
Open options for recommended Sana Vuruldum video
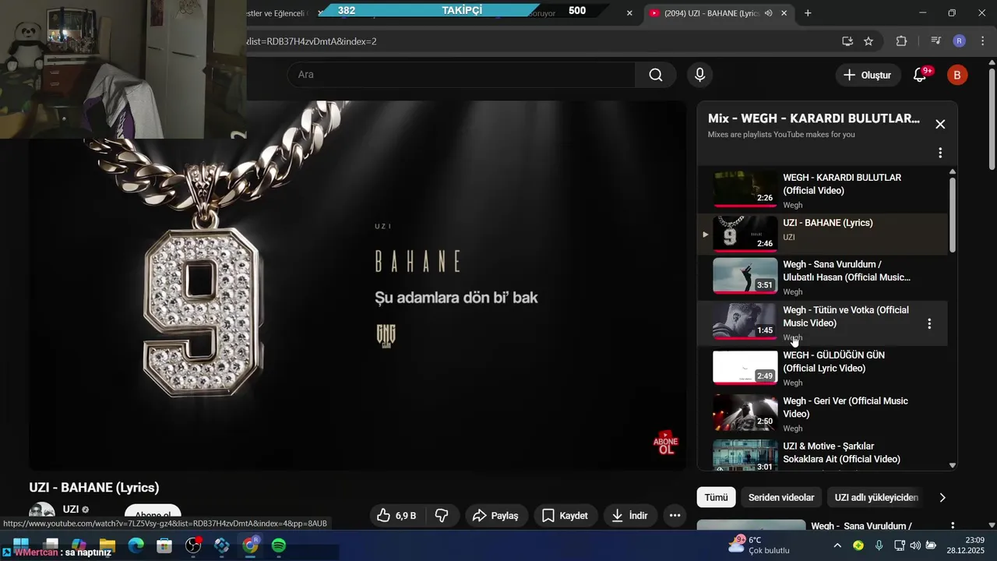click(952, 527)
